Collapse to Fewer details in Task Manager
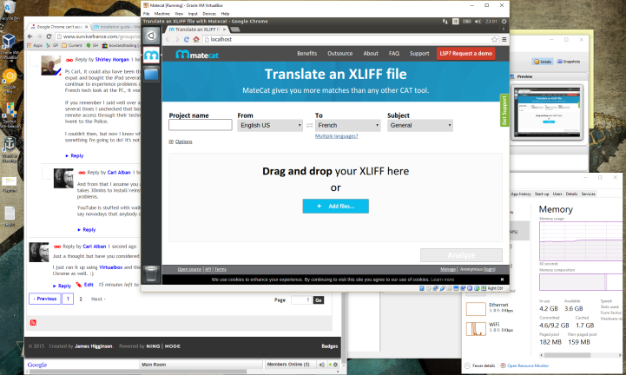 [480, 365]
